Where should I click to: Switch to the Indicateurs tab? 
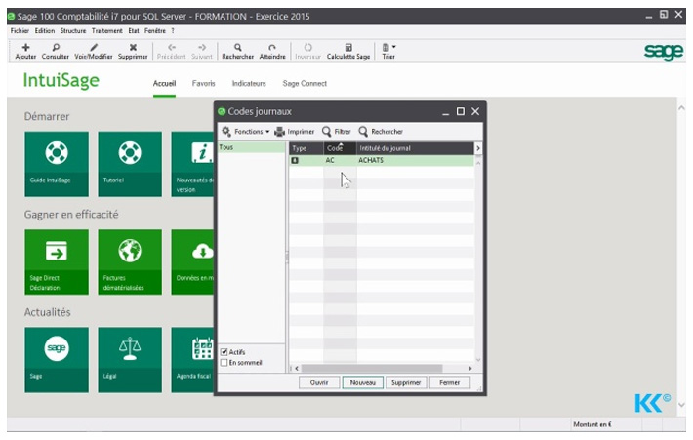coord(248,84)
